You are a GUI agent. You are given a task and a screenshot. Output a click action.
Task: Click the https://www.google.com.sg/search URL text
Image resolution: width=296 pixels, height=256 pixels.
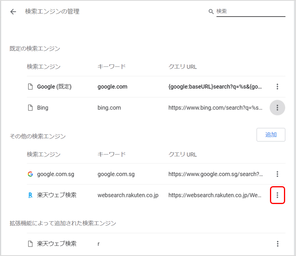click(216, 174)
